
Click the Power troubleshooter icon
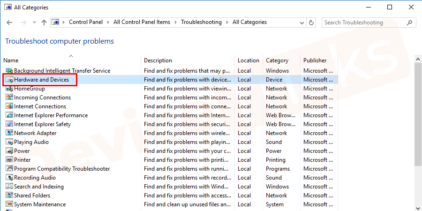(x=9, y=151)
